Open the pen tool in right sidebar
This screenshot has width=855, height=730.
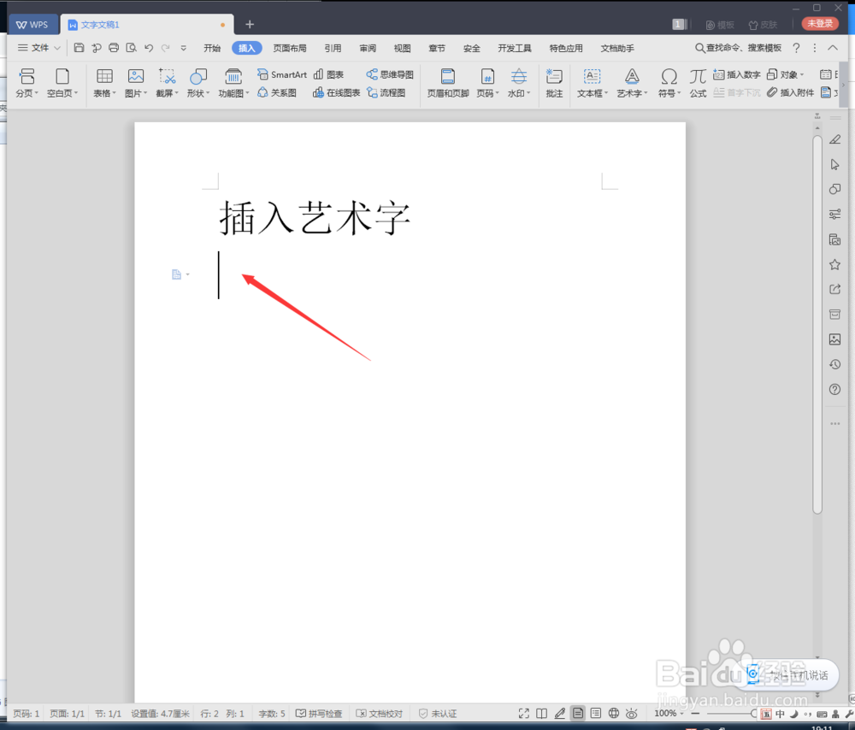pos(834,139)
